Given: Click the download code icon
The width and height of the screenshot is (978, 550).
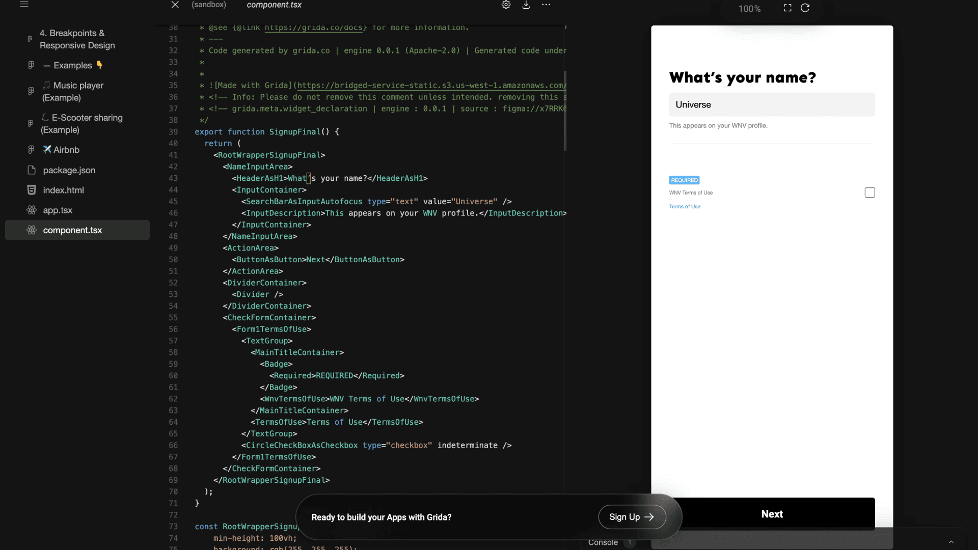Looking at the screenshot, I should tap(526, 5).
